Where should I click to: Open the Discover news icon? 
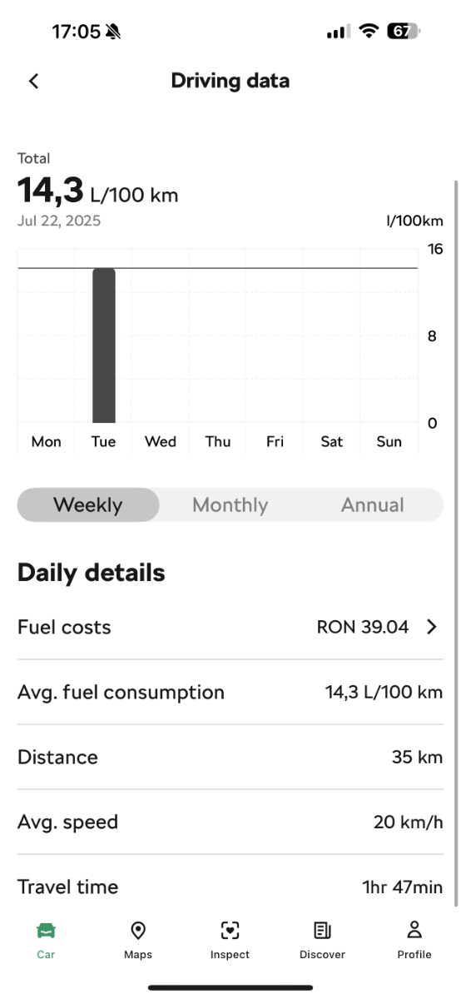322,930
